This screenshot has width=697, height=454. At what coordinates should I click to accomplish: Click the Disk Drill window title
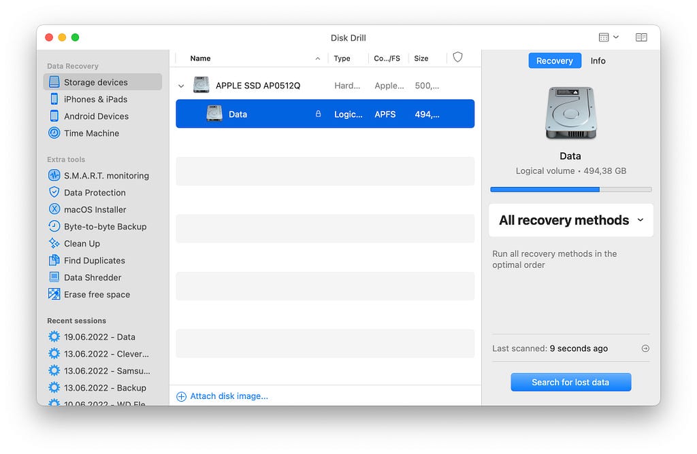pos(348,38)
